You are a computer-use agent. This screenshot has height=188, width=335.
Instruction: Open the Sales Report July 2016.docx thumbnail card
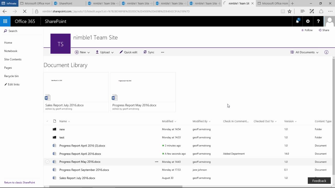point(76,92)
